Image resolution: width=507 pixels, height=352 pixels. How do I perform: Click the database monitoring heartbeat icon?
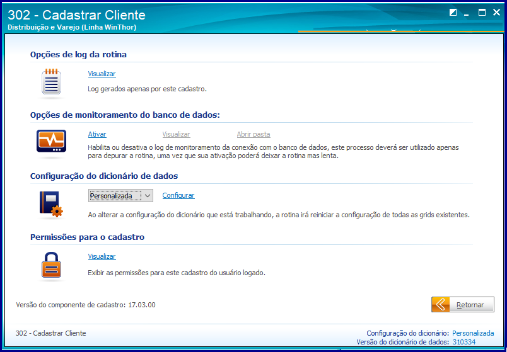click(51, 141)
